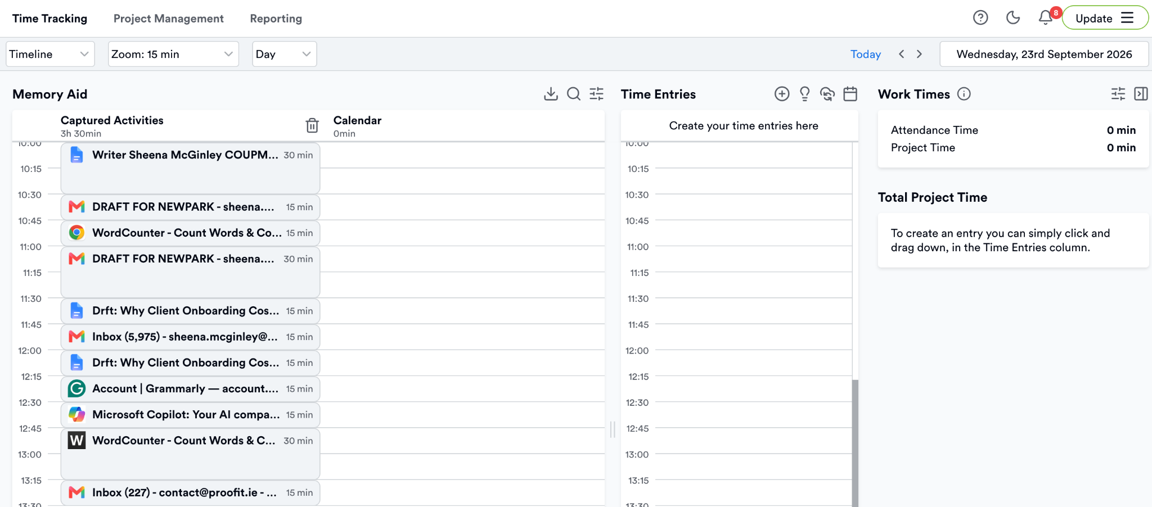Open Work Times settings sliders icon

(x=1118, y=94)
